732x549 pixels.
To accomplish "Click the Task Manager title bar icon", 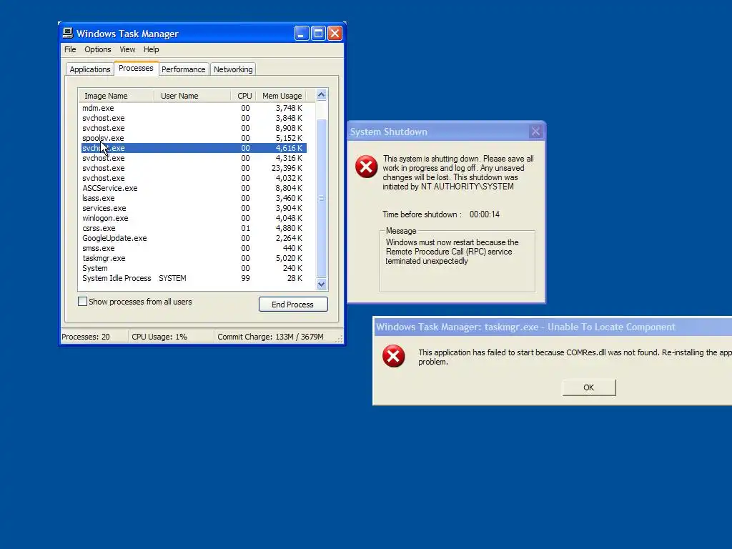I will pyautogui.click(x=68, y=33).
